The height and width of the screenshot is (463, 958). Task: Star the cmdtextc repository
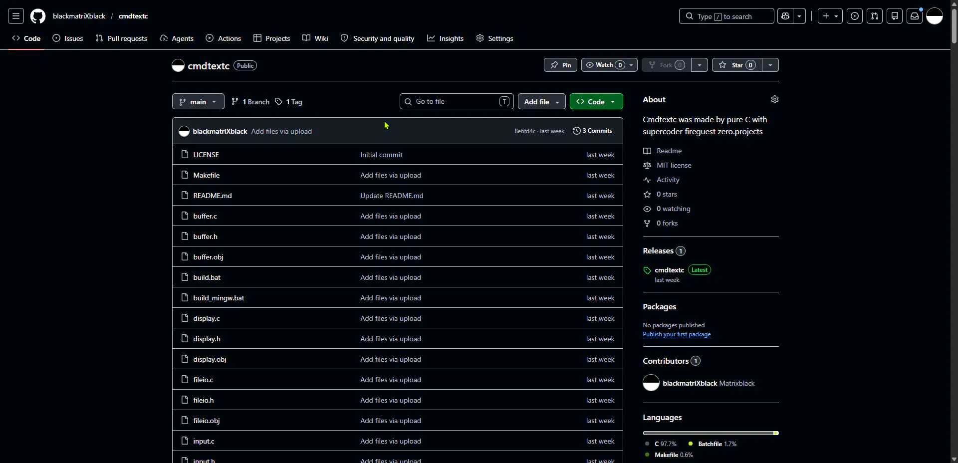tap(737, 65)
